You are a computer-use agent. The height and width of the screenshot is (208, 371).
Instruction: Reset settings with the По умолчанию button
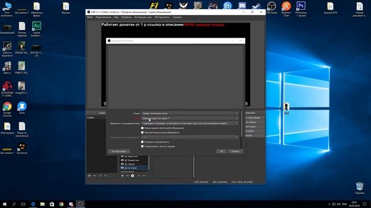119,151
